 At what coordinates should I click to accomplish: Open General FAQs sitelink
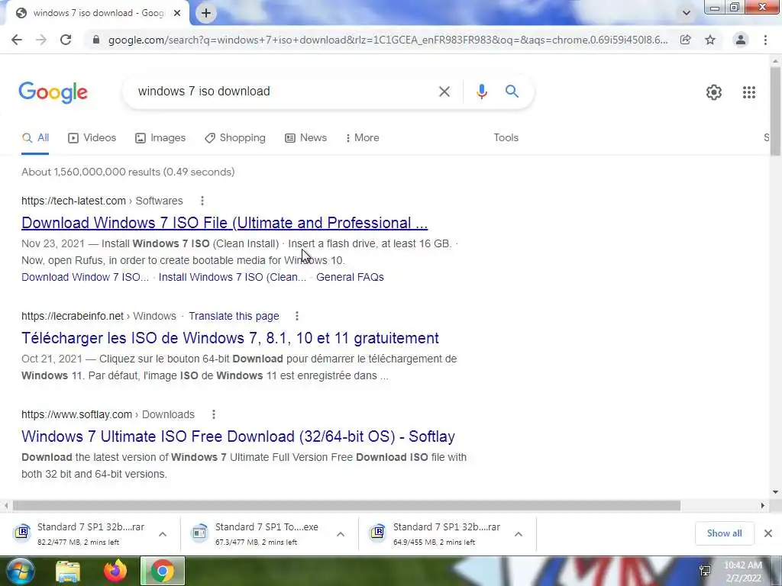(x=350, y=277)
